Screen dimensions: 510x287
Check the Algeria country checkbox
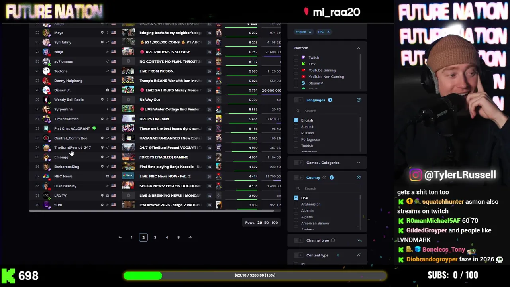[x=296, y=217]
